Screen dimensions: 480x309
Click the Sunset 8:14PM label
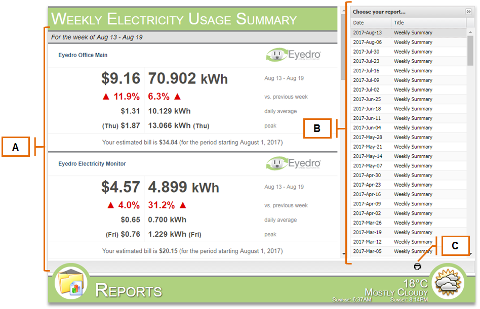point(409,299)
